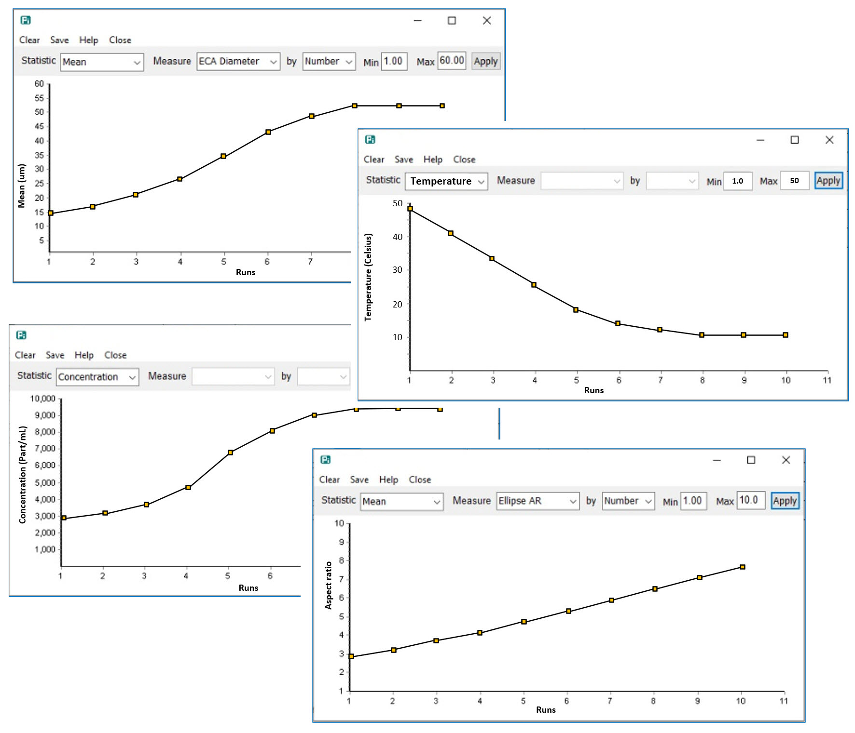The width and height of the screenshot is (855, 733).
Task: Open the empty by dropdown in Temperature window
Action: pos(672,181)
